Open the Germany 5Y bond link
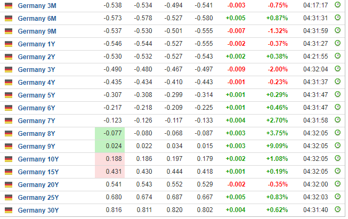 pos(36,95)
